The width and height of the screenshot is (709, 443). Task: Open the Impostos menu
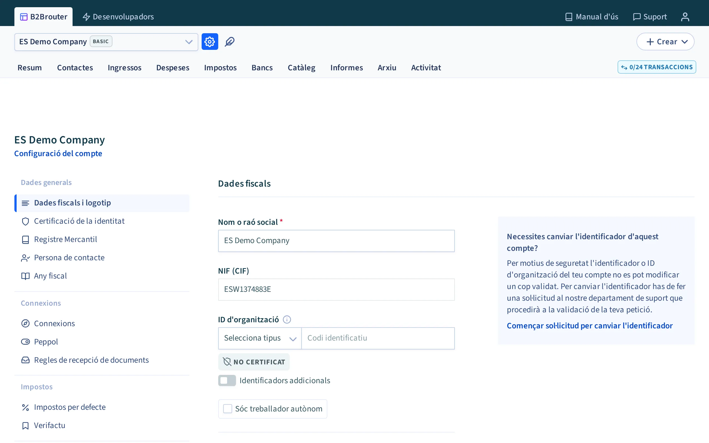coord(220,68)
